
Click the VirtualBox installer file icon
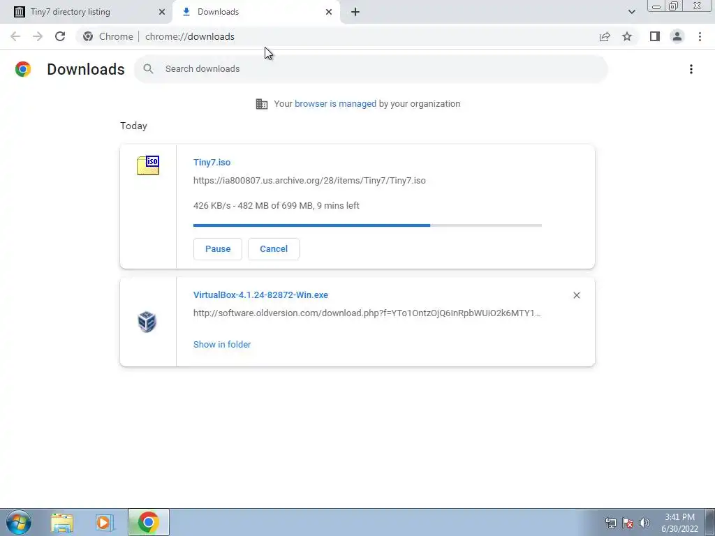147,322
